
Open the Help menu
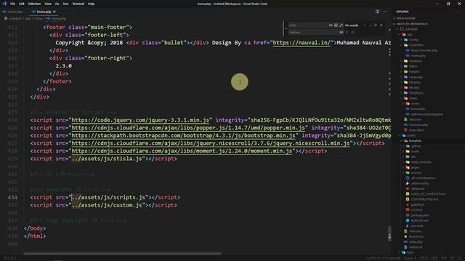[91, 4]
